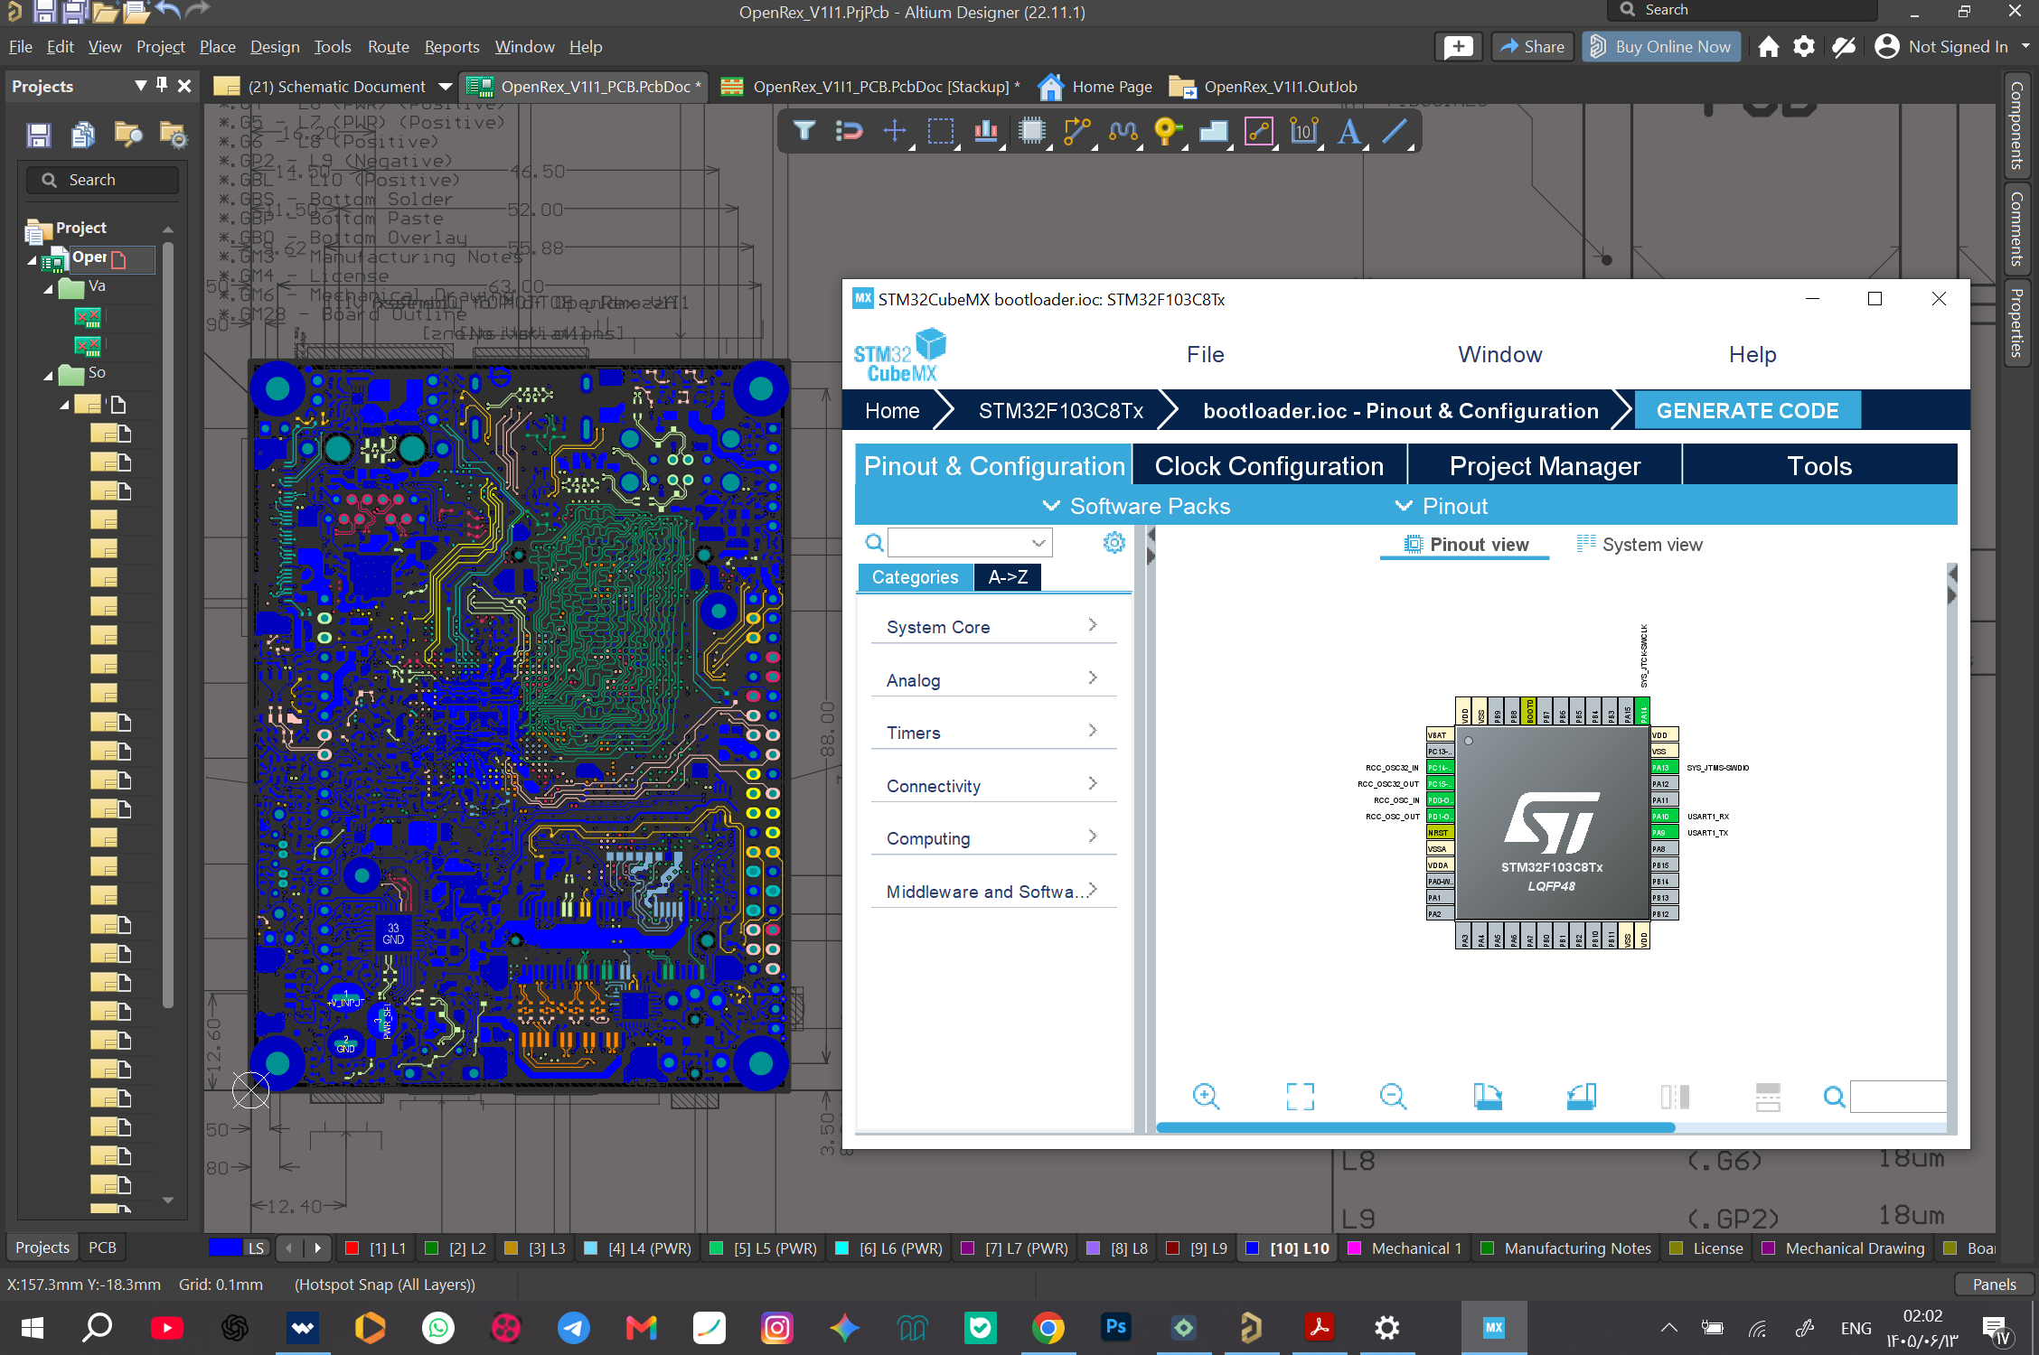Open the Design menu in Altium
Image resolution: width=2039 pixels, height=1355 pixels.
pos(275,47)
